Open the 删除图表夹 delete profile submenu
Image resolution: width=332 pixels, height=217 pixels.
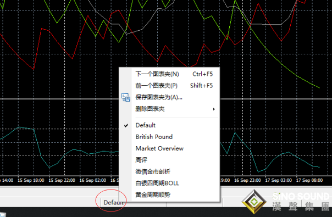(169, 109)
